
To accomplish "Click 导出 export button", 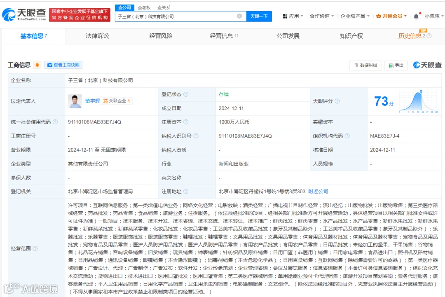I will click(396, 65).
